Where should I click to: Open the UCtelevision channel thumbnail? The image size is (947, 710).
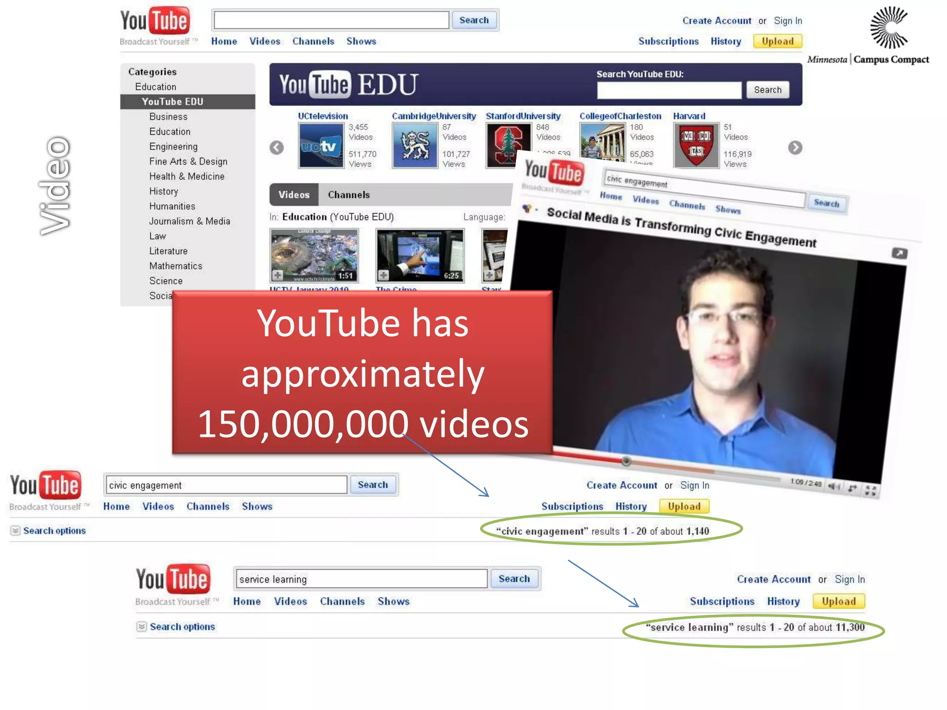click(321, 146)
